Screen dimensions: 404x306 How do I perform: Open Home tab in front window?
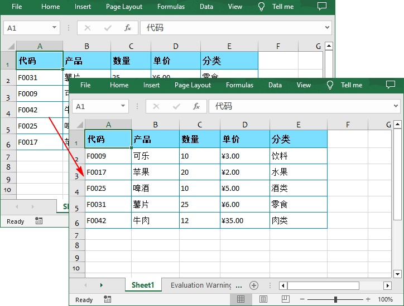[119, 85]
